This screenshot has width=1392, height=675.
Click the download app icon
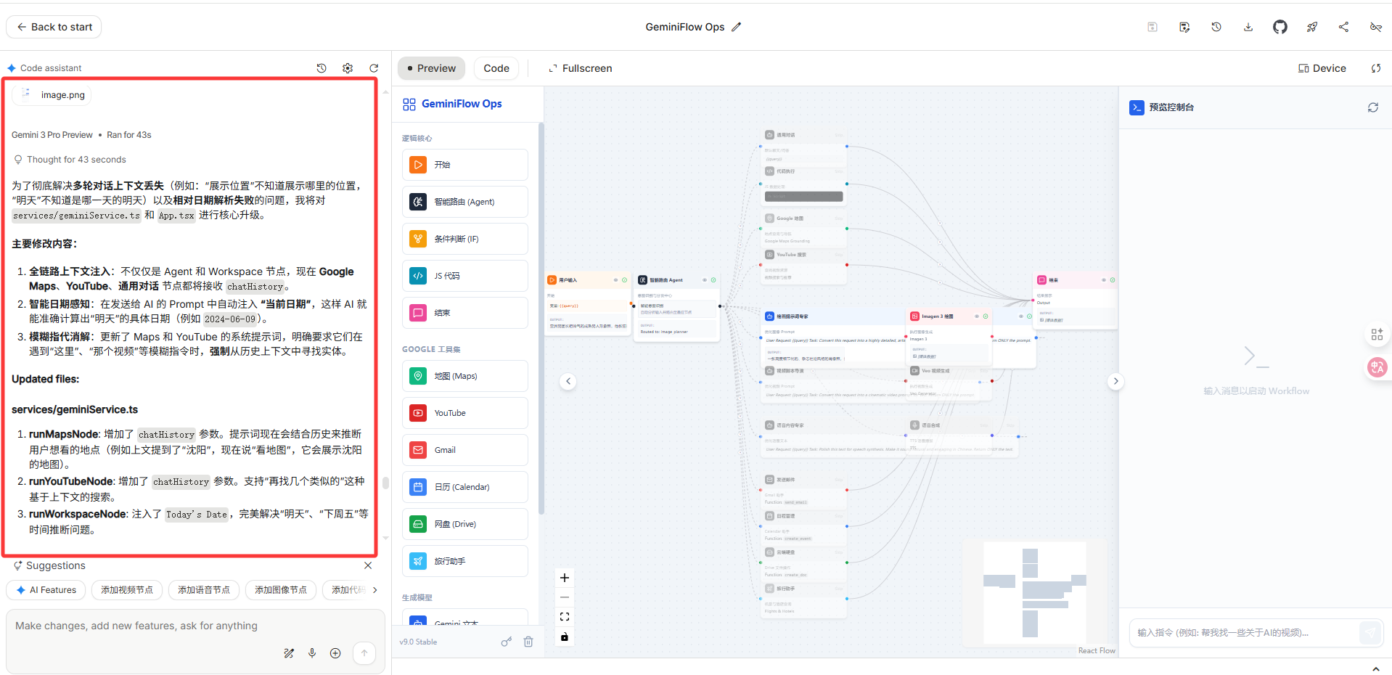click(1248, 27)
